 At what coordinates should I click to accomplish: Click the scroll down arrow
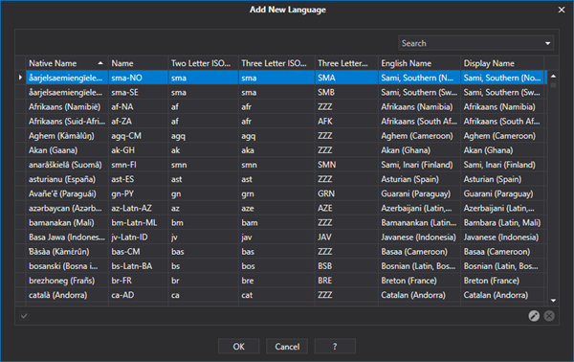click(553, 301)
